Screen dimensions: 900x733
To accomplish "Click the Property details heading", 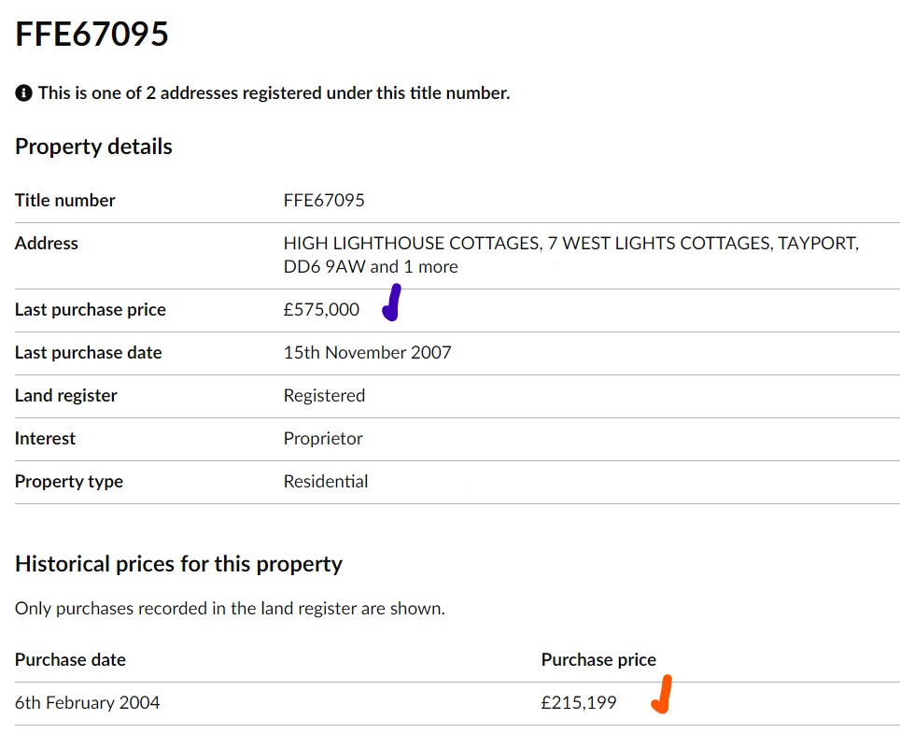I will pos(93,147).
